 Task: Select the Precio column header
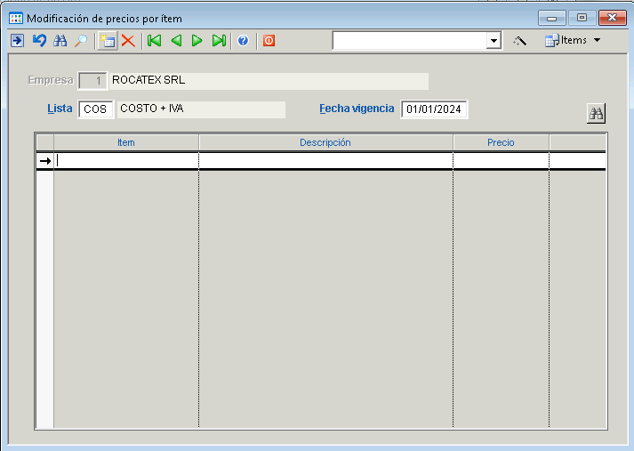point(501,142)
